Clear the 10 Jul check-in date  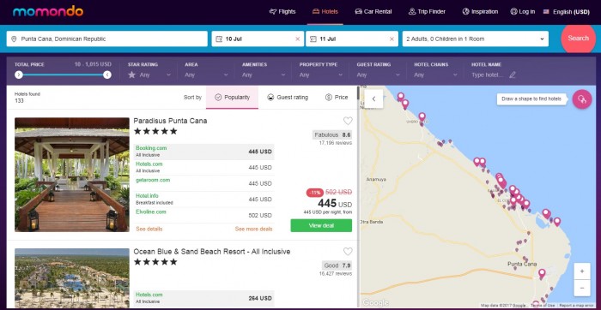point(297,39)
